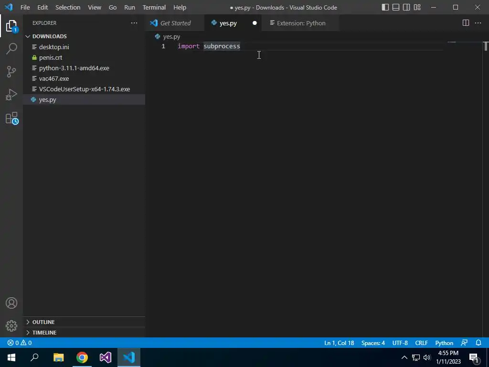Show hidden system tray icons
The height and width of the screenshot is (367, 489).
click(404, 357)
